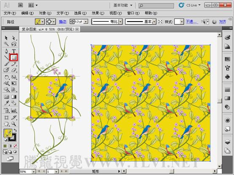Screen dimensions: 234x175
Task: Select the Hand tool
Action: (x=6, y=124)
